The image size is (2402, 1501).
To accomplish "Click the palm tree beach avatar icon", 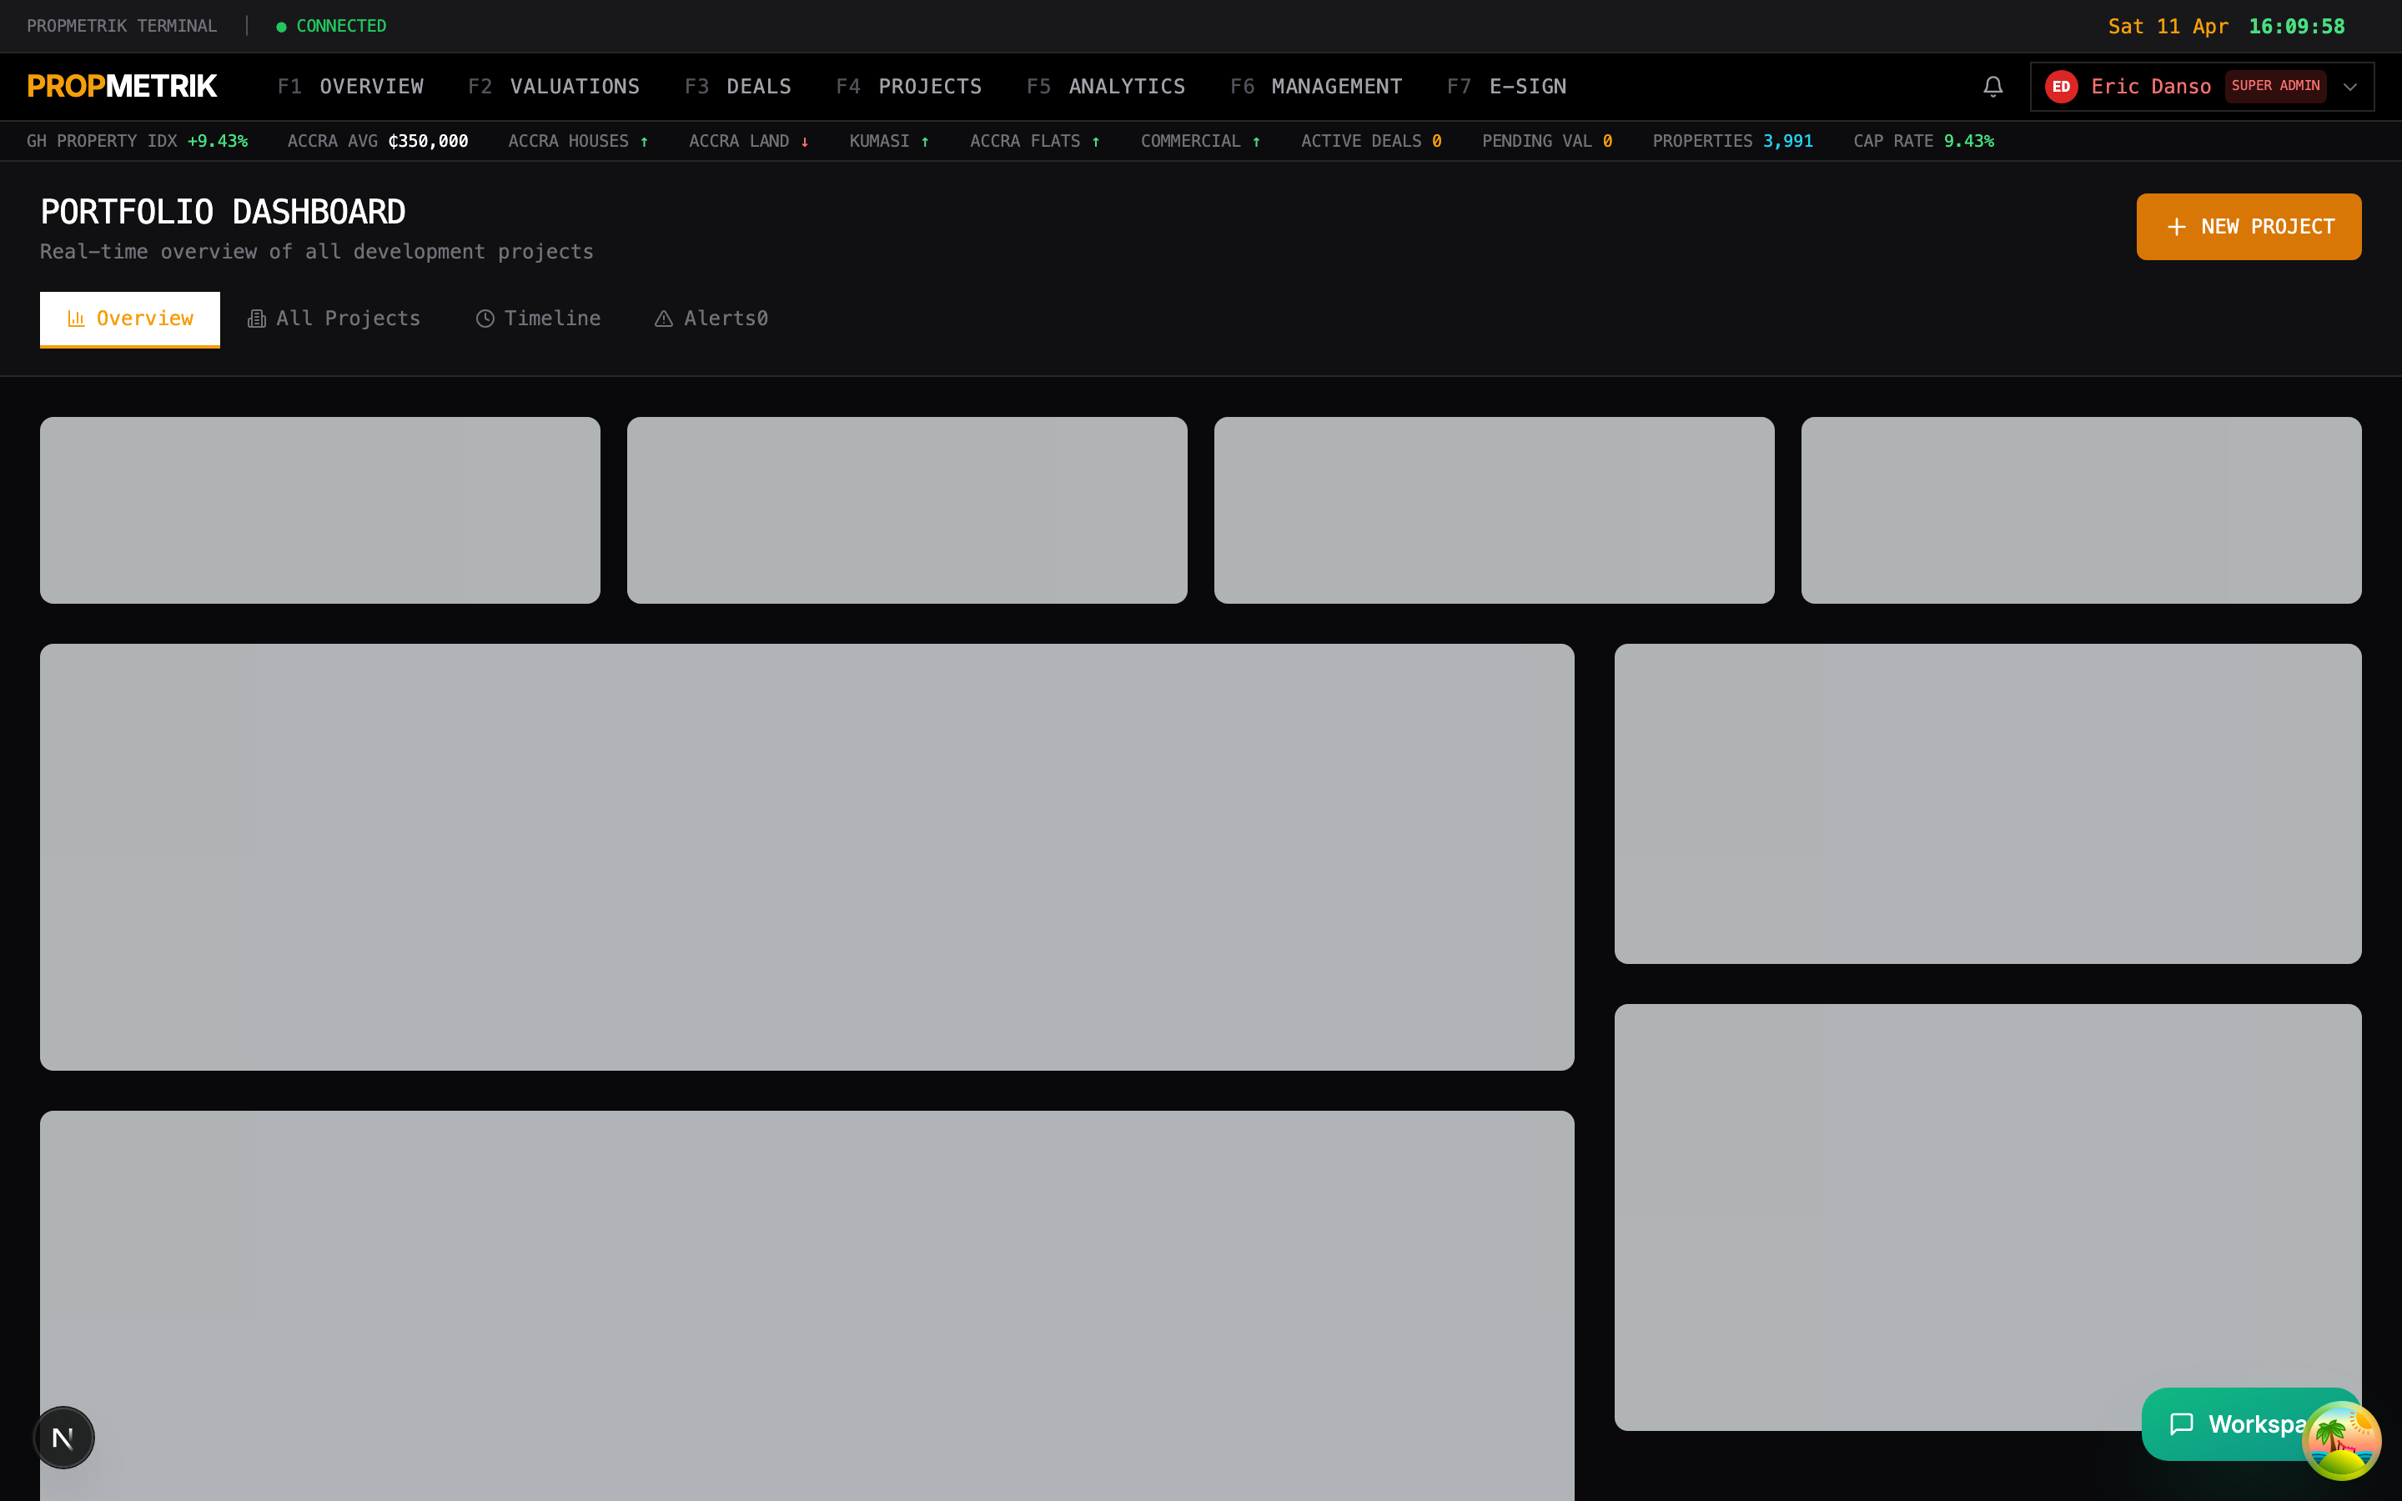I will point(2340,1439).
